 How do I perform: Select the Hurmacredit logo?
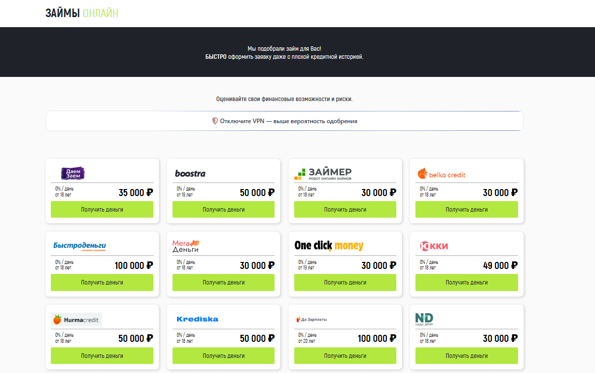[x=76, y=320]
